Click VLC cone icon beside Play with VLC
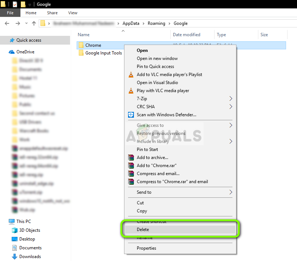 (131, 91)
